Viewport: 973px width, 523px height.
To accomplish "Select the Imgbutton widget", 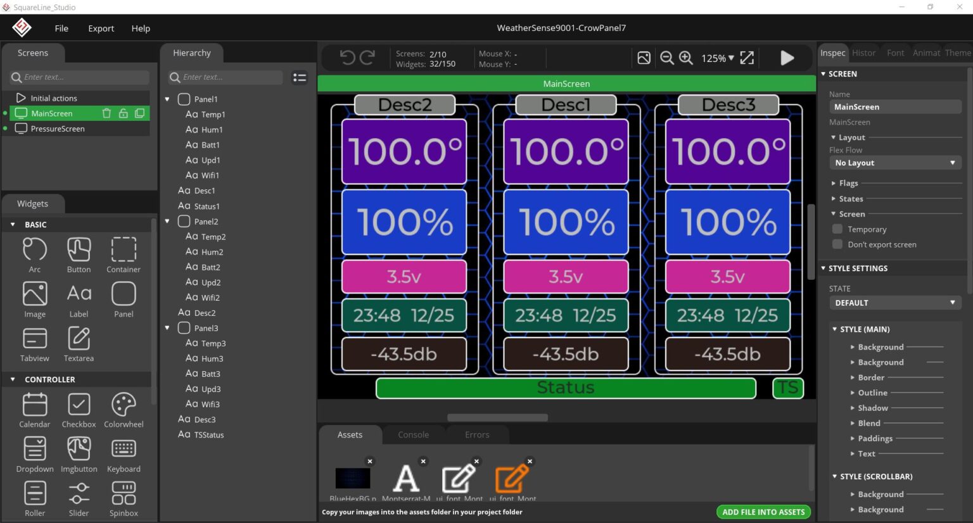I will point(79,455).
